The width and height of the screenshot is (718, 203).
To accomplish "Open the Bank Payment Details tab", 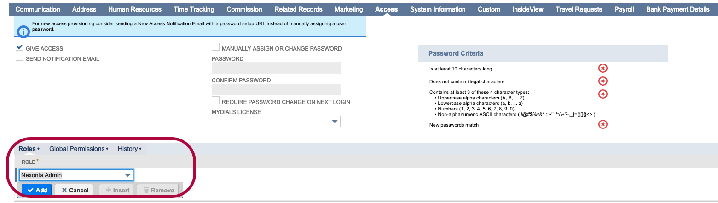I will pos(677,9).
